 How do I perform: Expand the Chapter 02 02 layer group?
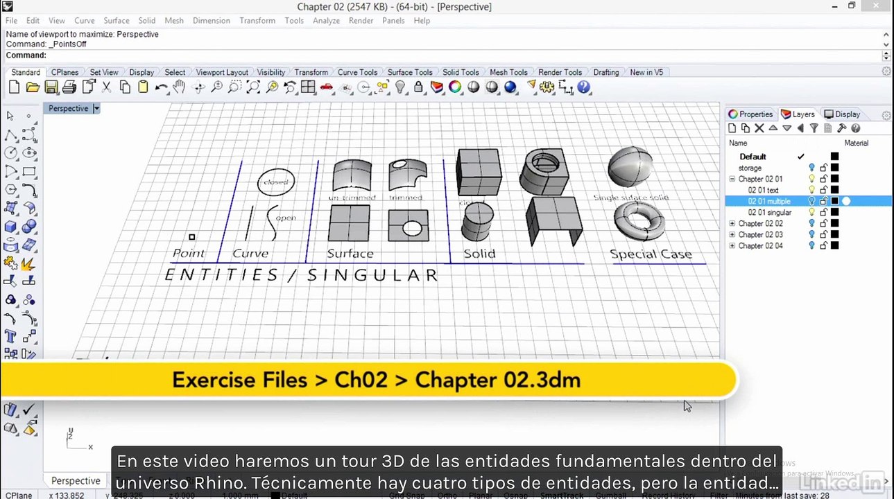pyautogui.click(x=732, y=223)
